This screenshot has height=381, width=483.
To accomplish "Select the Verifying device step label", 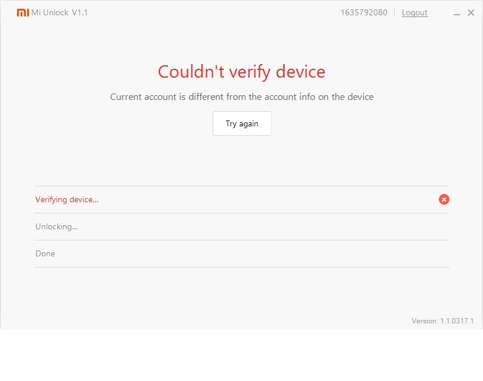I will [67, 199].
